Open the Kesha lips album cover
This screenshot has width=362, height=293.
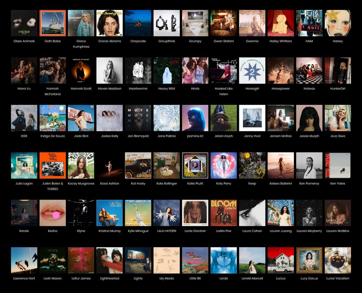pos(52,213)
